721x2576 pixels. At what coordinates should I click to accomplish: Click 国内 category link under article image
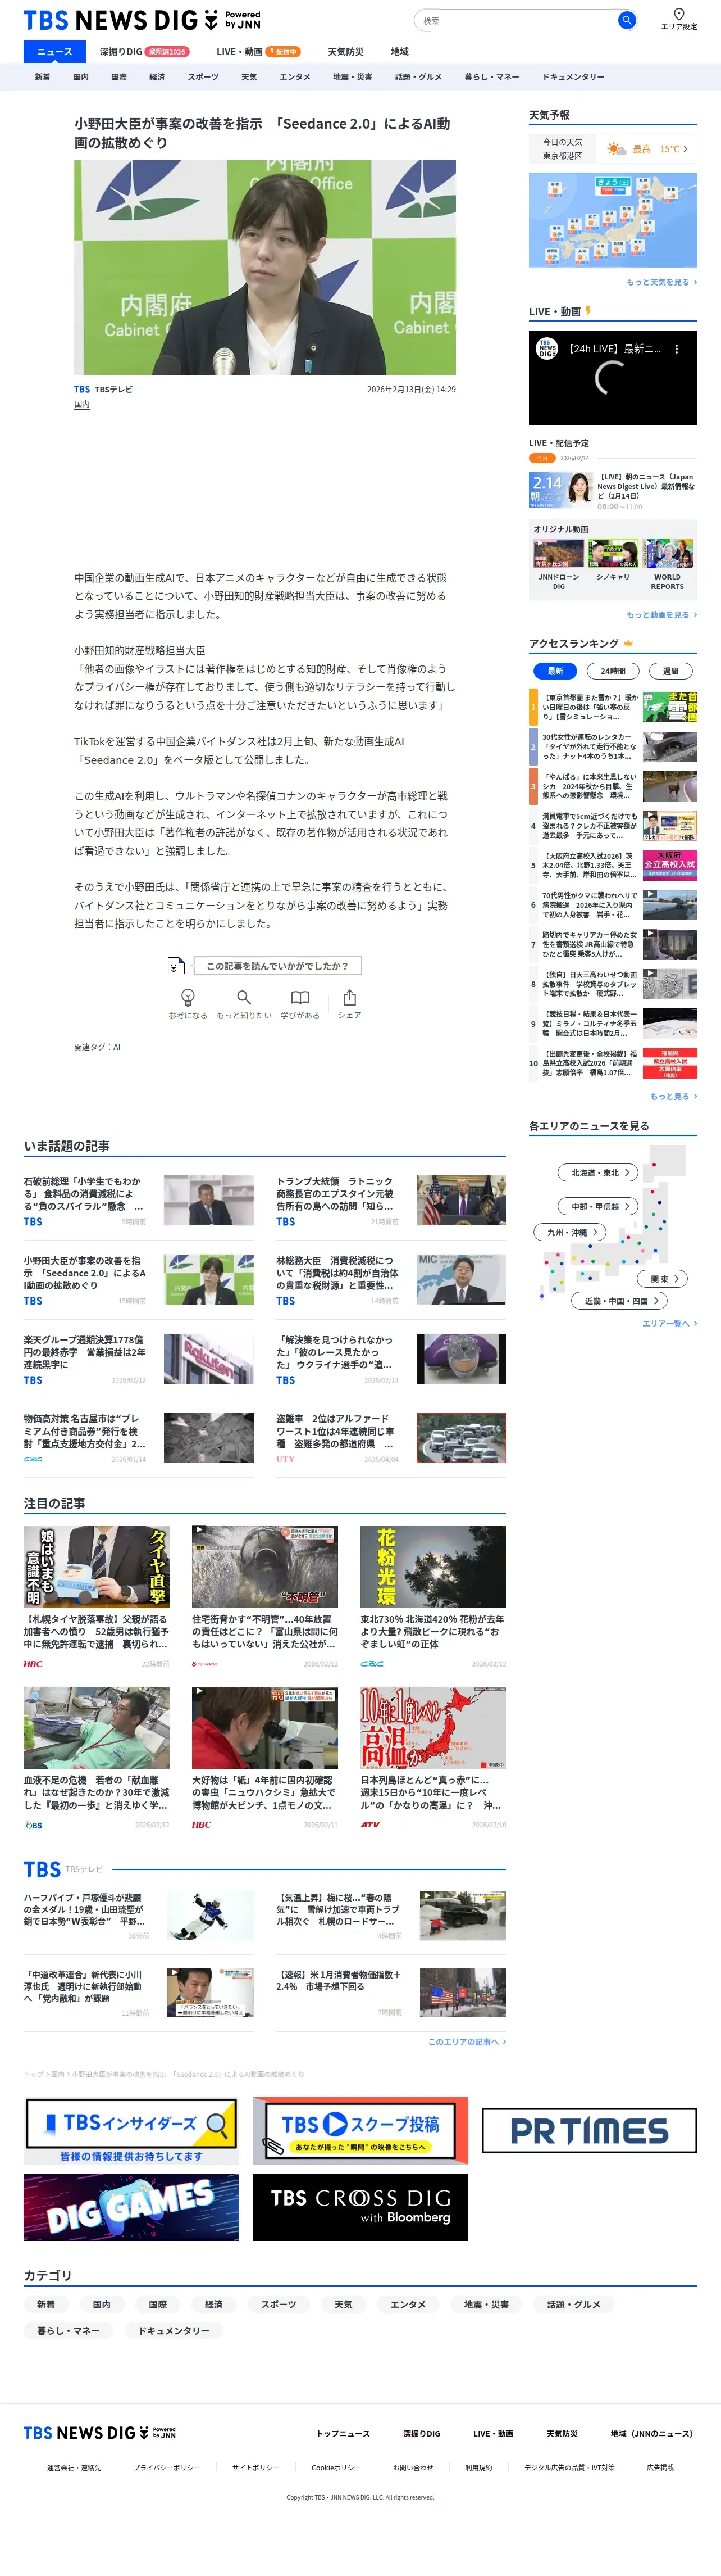tap(82, 405)
